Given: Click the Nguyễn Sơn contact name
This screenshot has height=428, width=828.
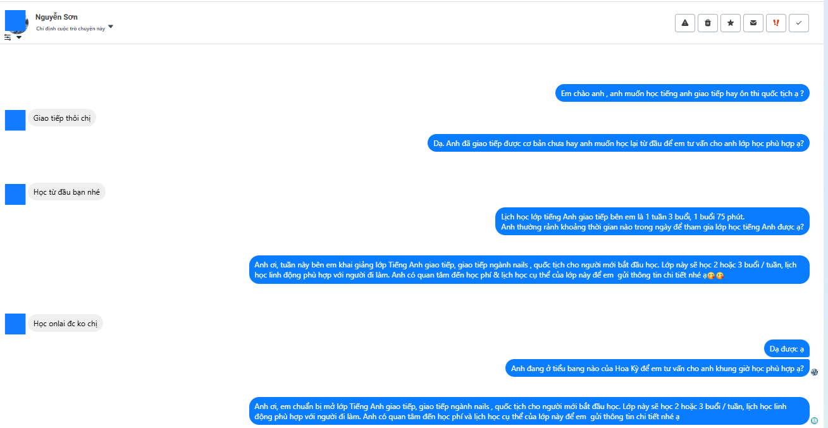Looking at the screenshot, I should point(56,17).
